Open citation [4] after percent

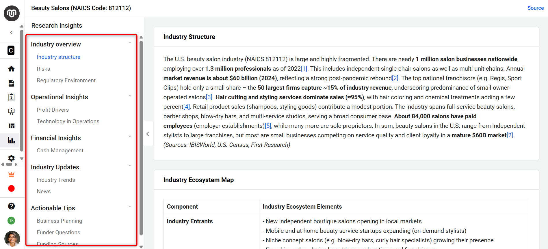[x=187, y=107]
